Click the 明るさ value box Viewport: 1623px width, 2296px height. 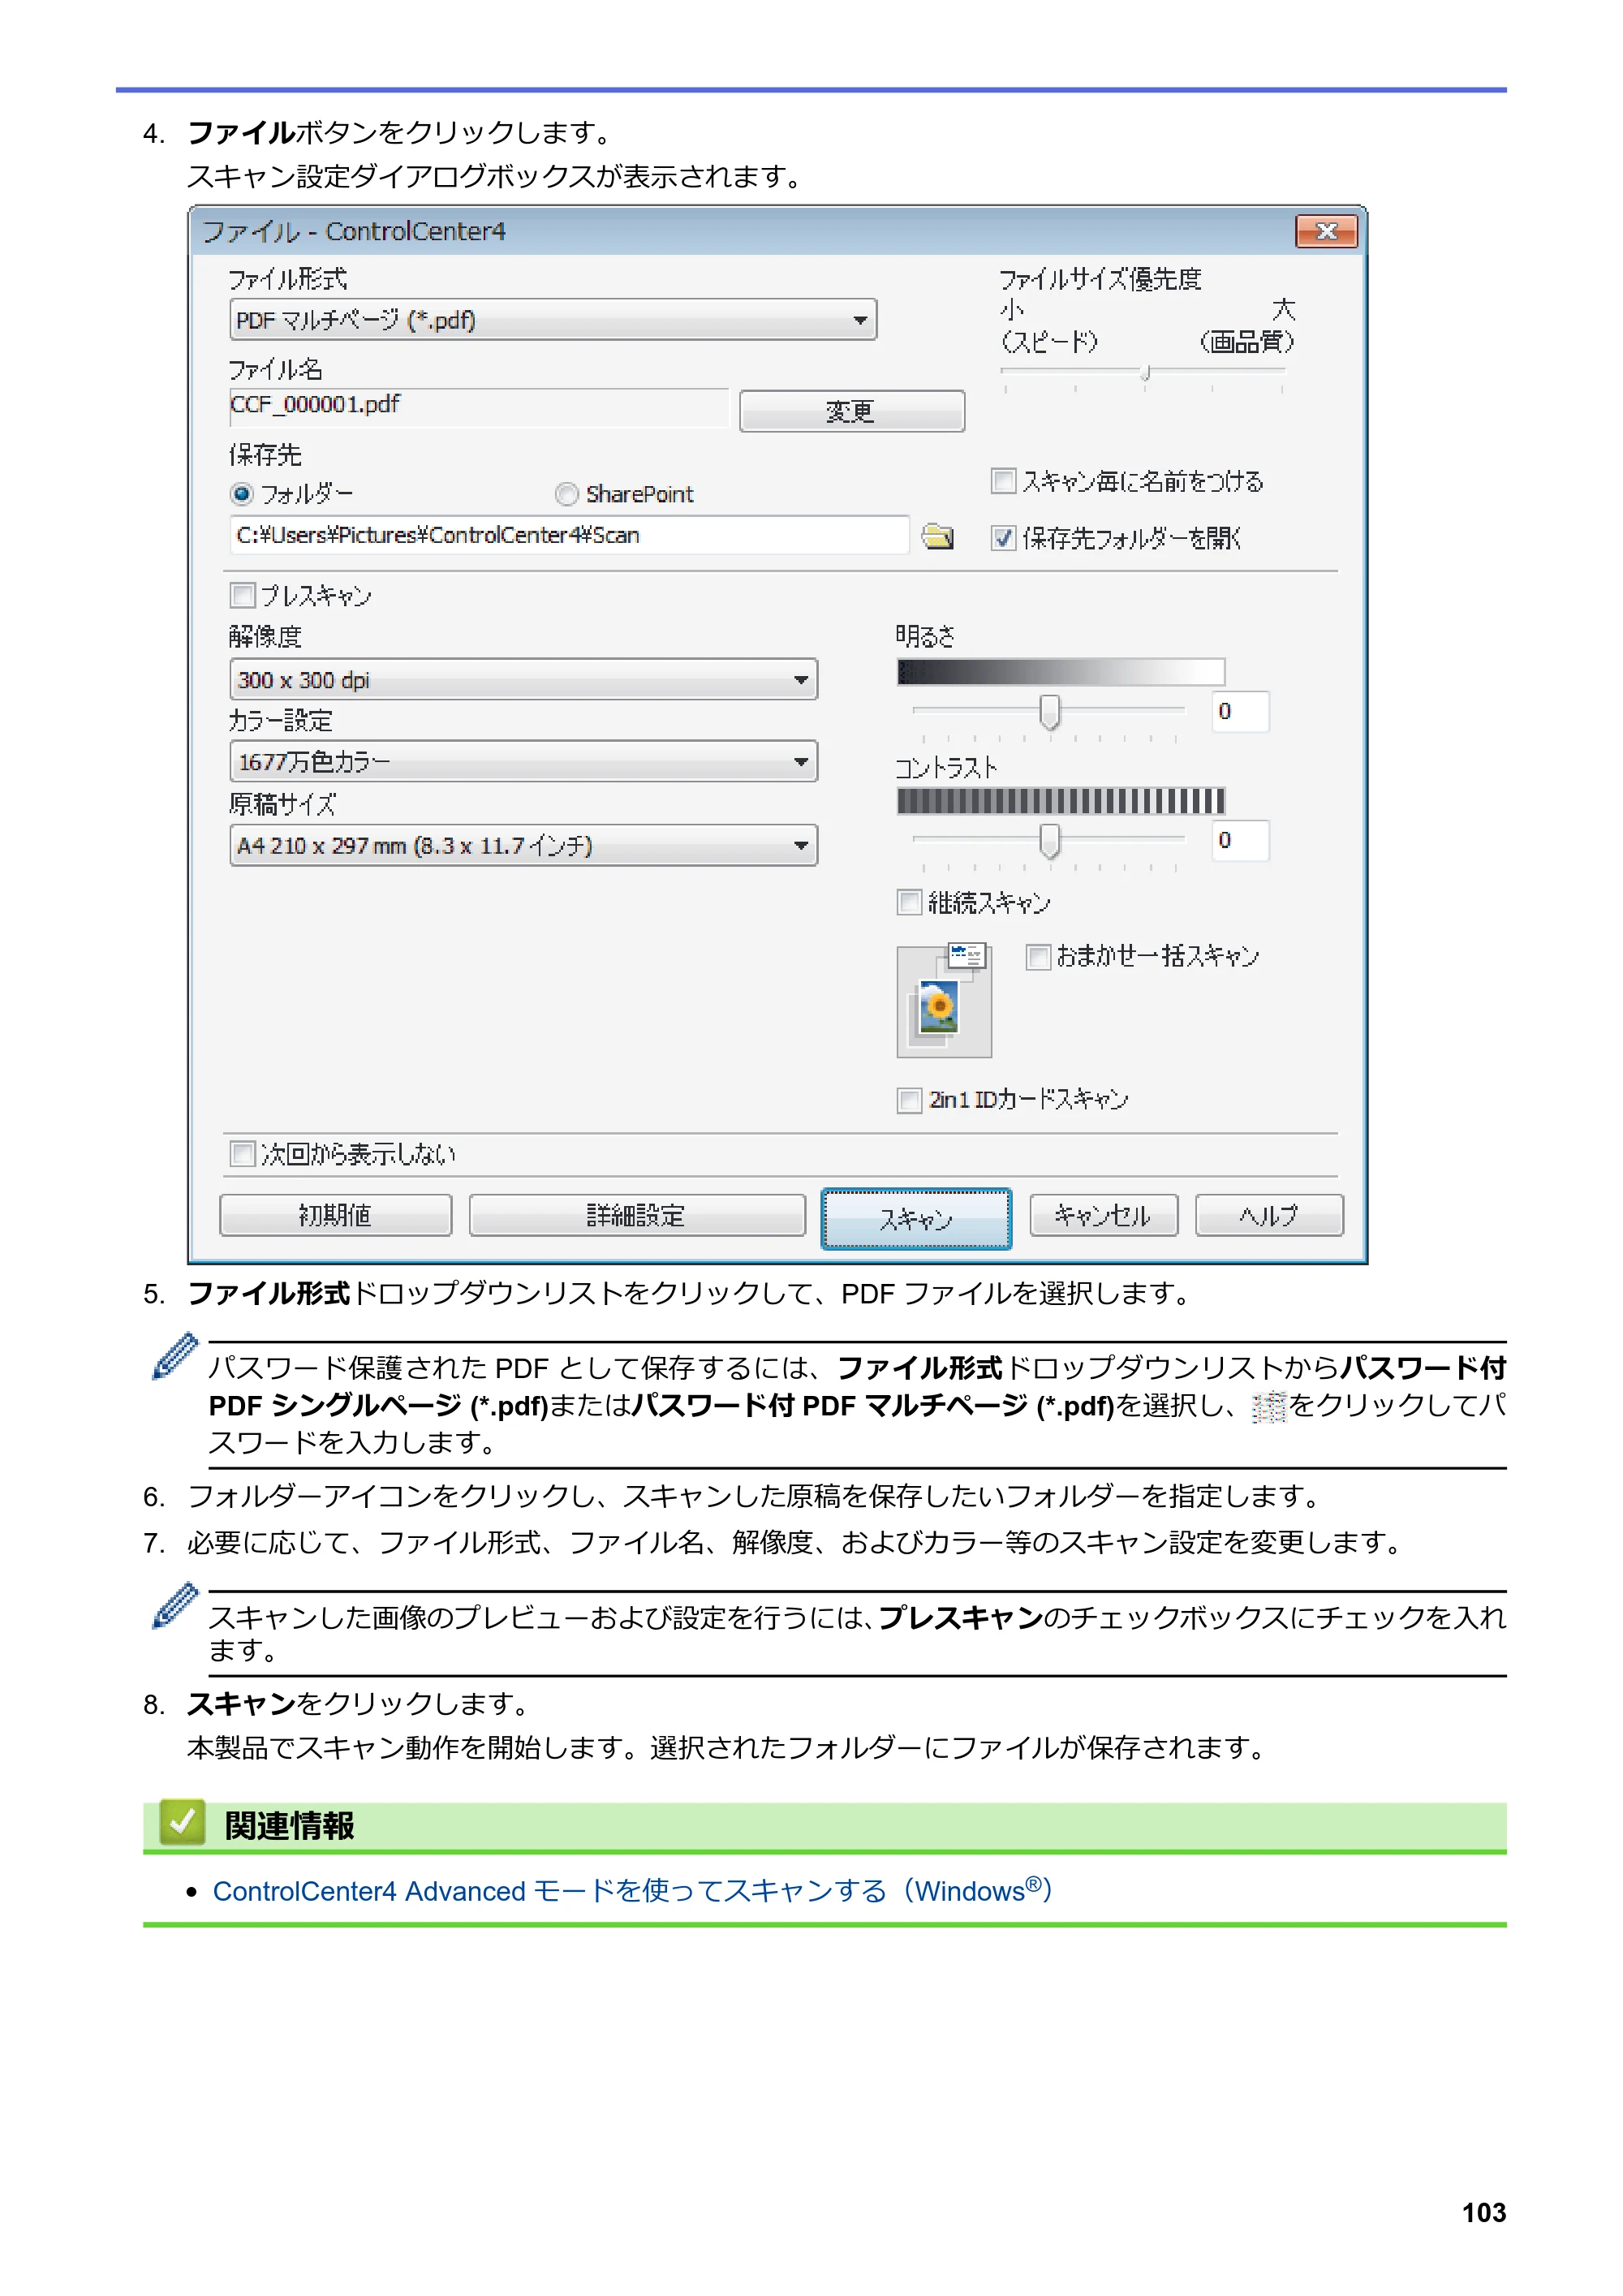coord(1240,712)
